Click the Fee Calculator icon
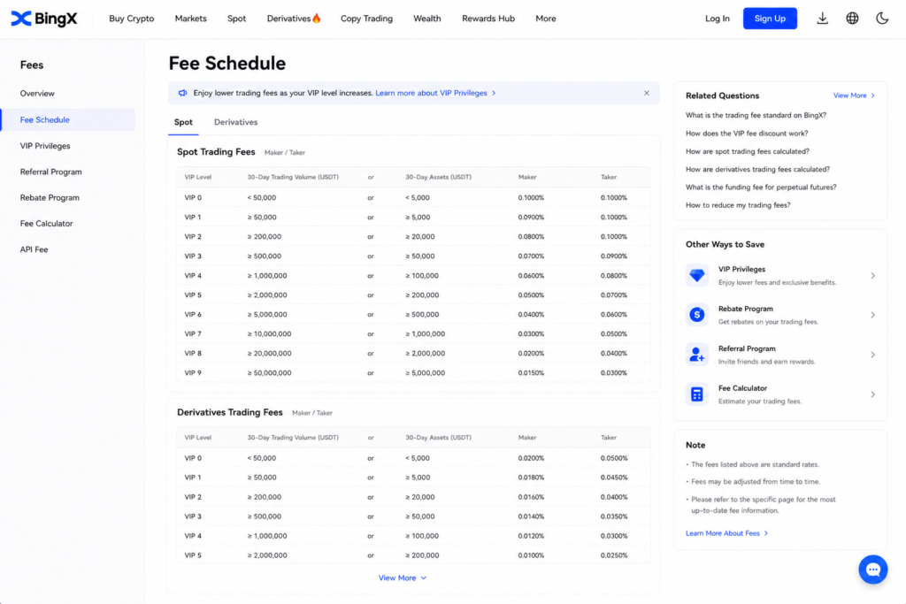Screen dimensions: 906x604 point(697,394)
